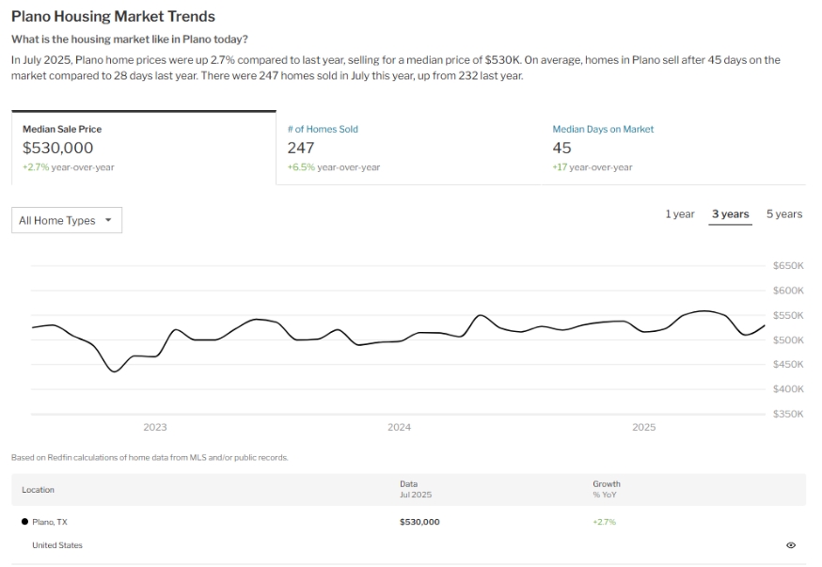Select the Median Sale Price tab

coord(143,148)
